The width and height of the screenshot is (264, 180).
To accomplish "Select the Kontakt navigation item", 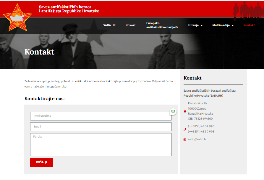I will tap(249, 25).
